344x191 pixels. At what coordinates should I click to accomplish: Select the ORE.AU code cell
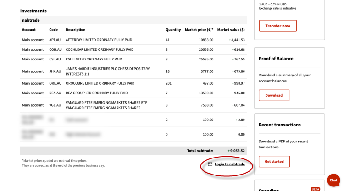55,83
